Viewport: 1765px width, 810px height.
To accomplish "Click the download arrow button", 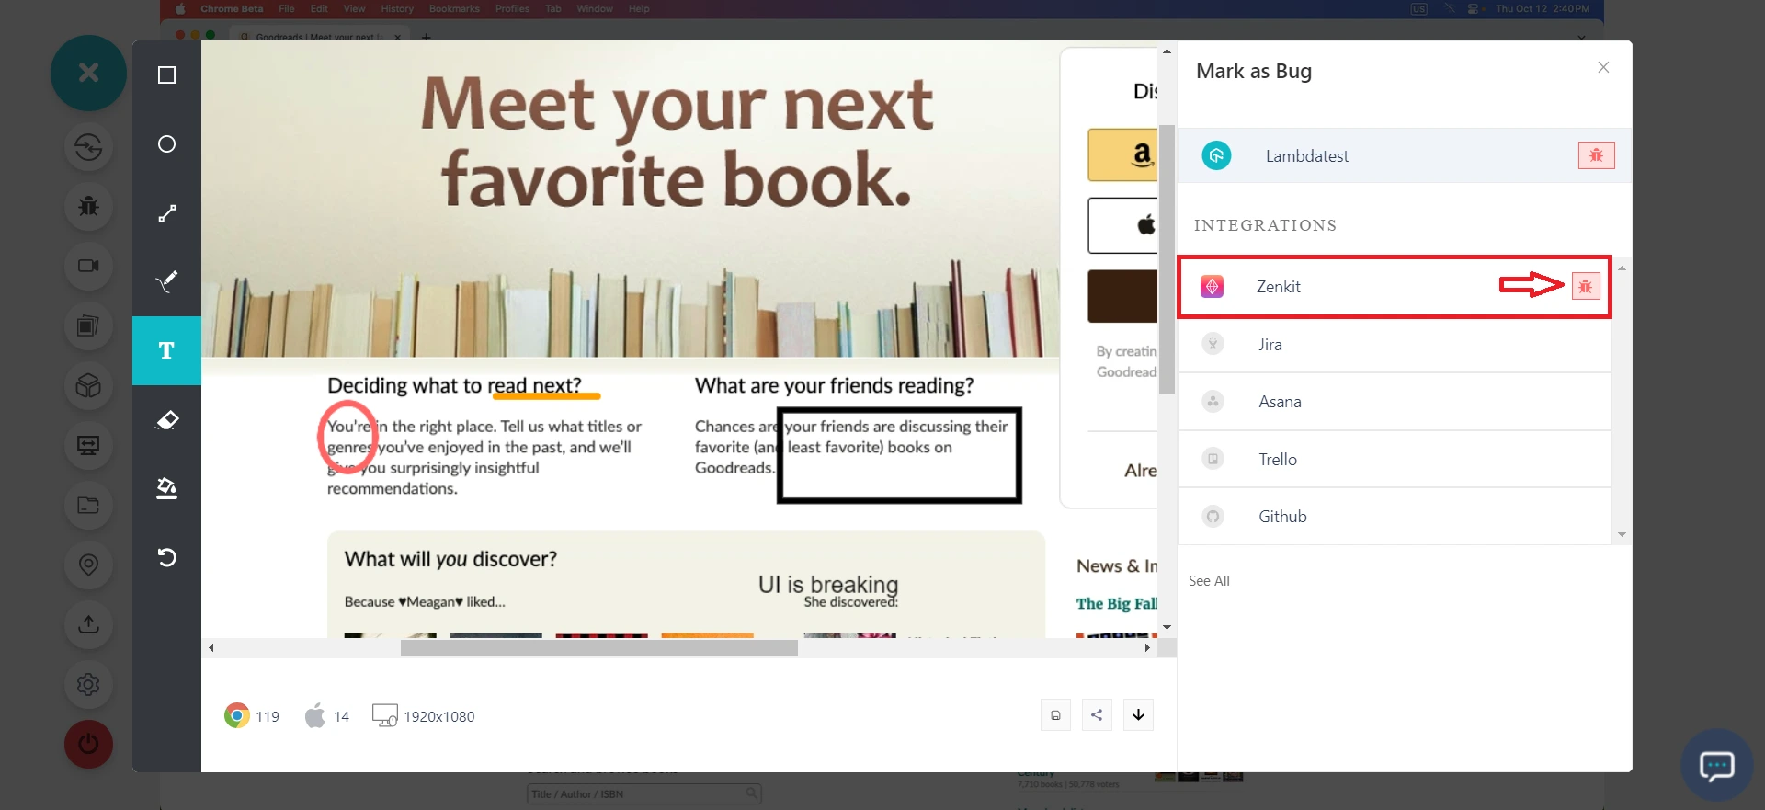I will pos(1138,715).
